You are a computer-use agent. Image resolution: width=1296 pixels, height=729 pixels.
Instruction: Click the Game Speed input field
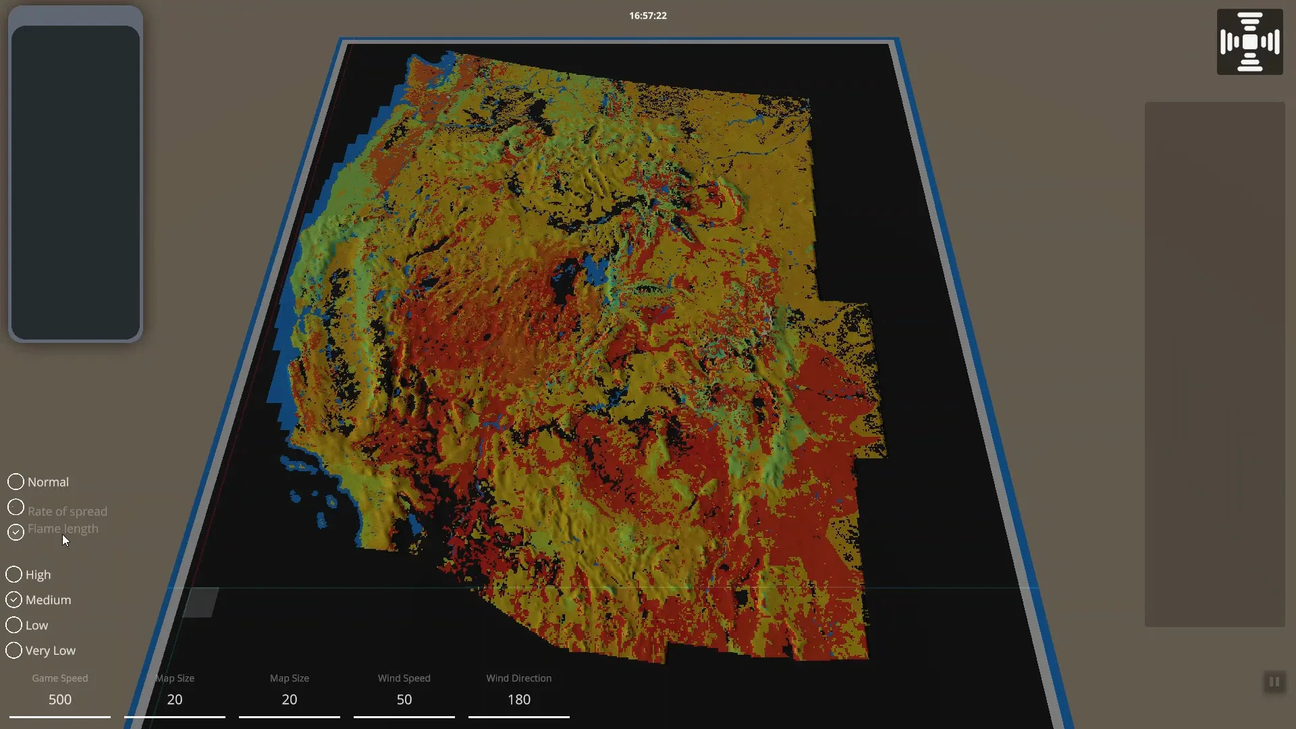click(59, 700)
